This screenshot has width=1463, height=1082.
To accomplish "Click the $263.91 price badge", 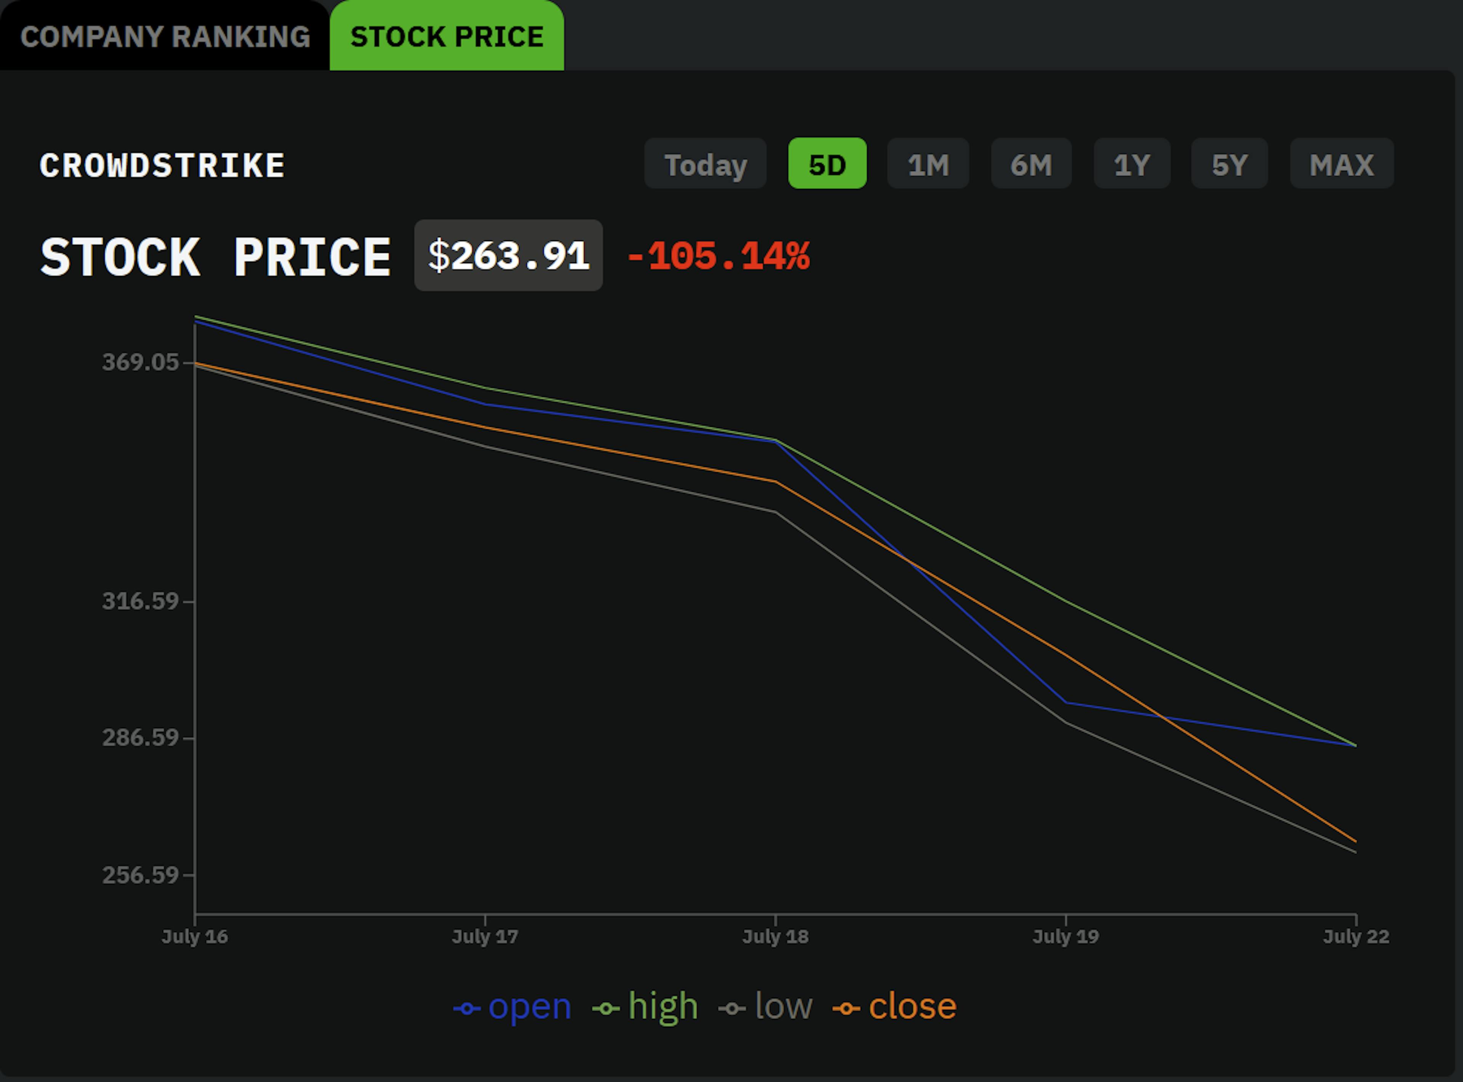I will [x=508, y=256].
